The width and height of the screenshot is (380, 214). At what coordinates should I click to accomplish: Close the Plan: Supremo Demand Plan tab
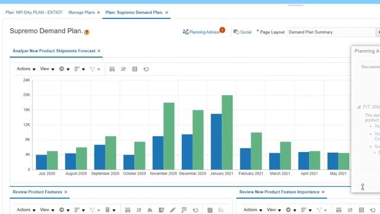click(166, 12)
